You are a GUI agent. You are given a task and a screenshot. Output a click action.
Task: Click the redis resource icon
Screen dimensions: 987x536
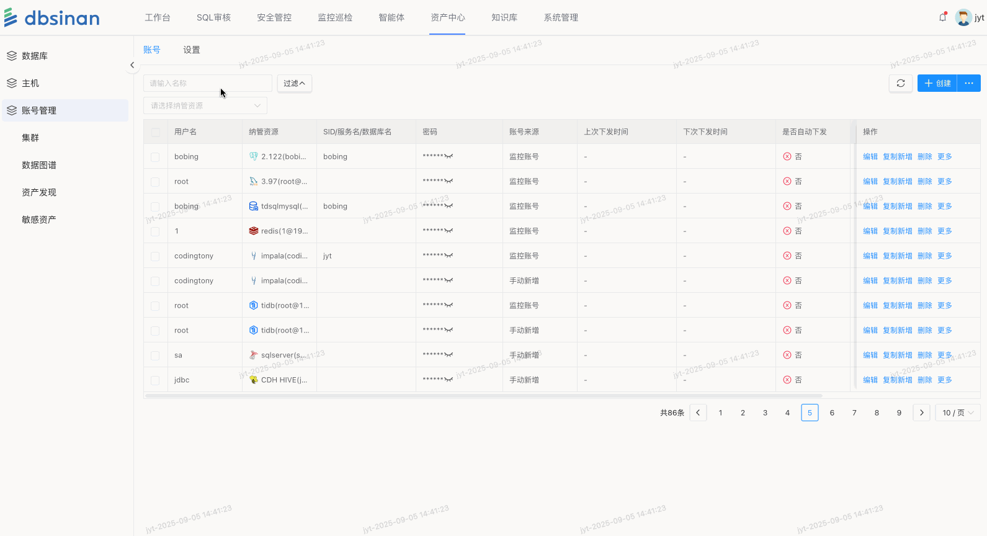pos(253,231)
